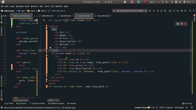Image resolution: width=196 pixels, height=110 pixels.
Task: Open the TODO tool window
Action: click(9, 104)
